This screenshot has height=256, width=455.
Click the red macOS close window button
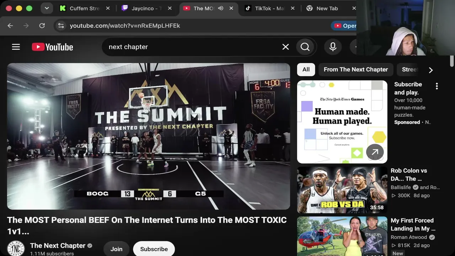[9, 8]
